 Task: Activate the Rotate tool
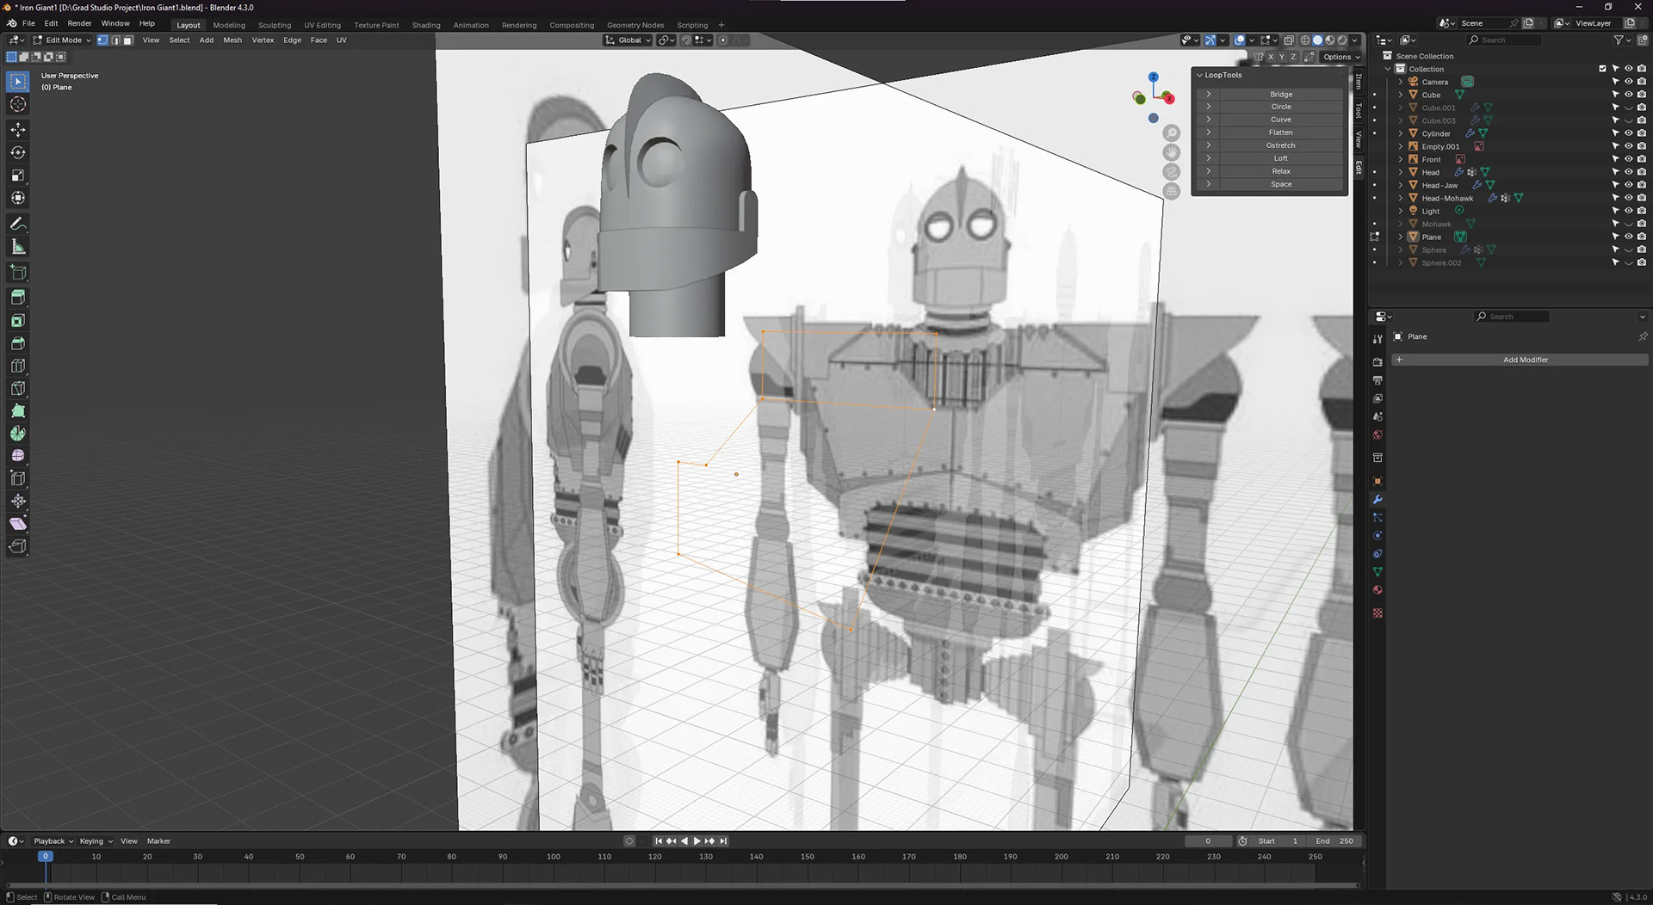pyautogui.click(x=18, y=152)
